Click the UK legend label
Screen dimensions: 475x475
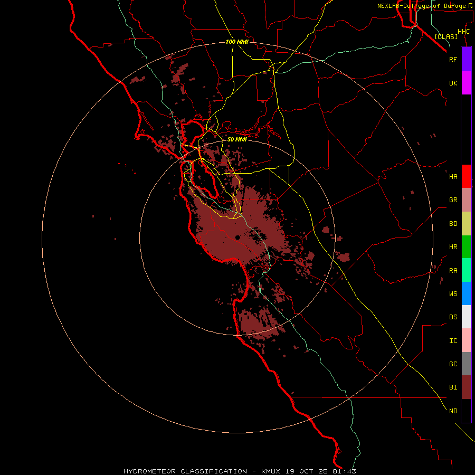pyautogui.click(x=453, y=83)
